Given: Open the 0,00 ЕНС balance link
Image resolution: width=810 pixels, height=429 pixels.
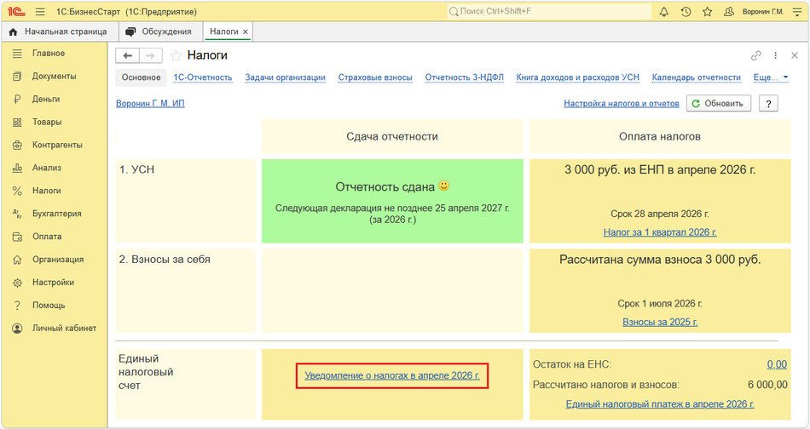Looking at the screenshot, I should pos(777,364).
